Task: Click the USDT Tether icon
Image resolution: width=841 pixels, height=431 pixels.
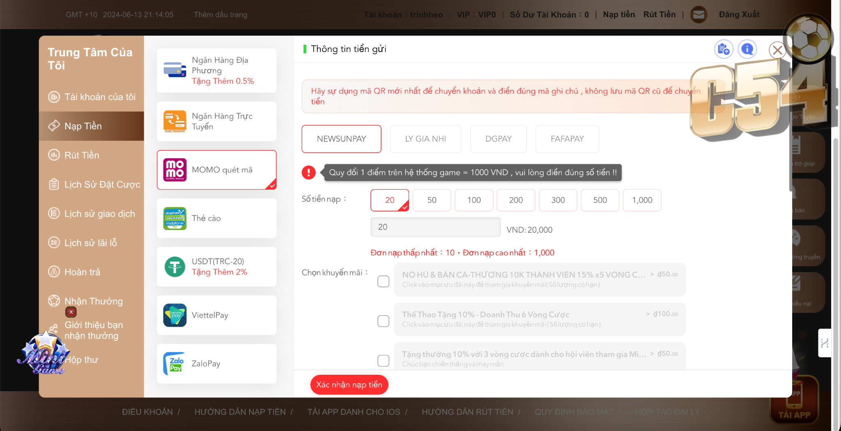Action: [175, 266]
